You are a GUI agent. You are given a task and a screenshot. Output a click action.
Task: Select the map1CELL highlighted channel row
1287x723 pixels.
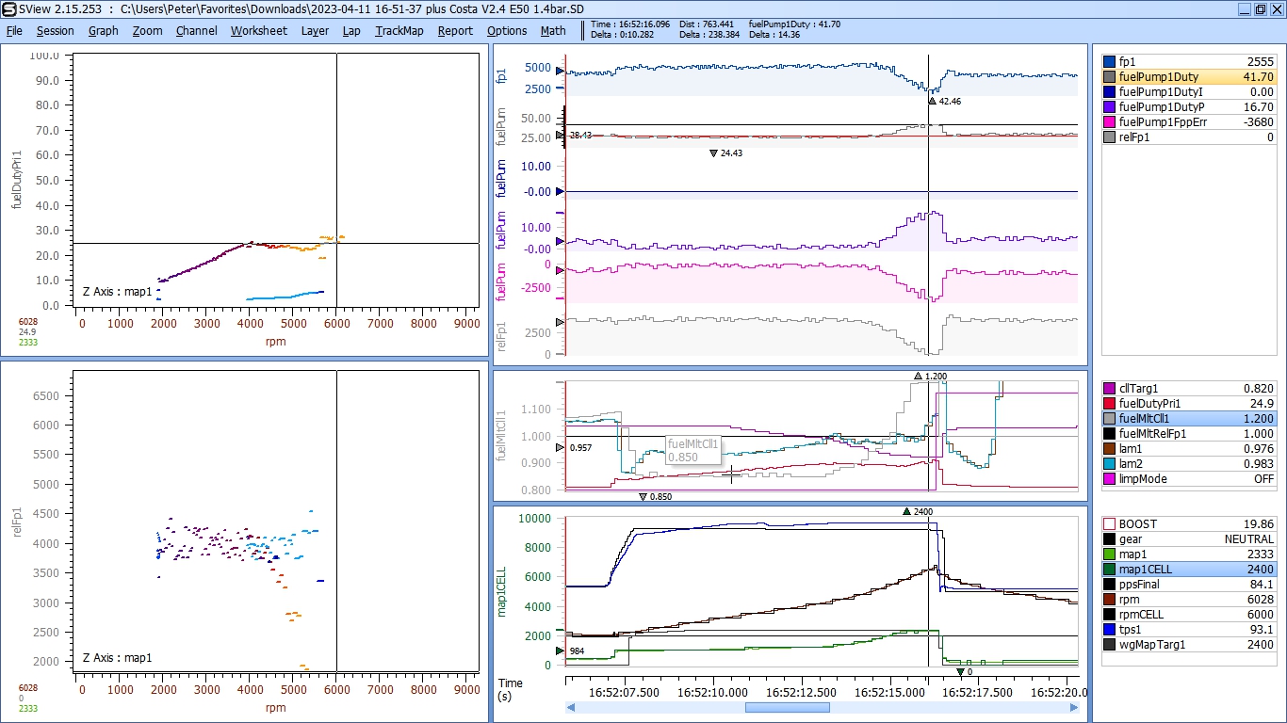click(x=1190, y=570)
